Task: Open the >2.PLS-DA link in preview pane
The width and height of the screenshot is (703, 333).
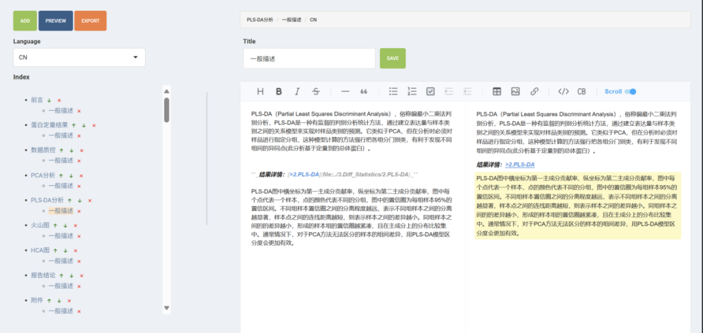Action: 519,165
